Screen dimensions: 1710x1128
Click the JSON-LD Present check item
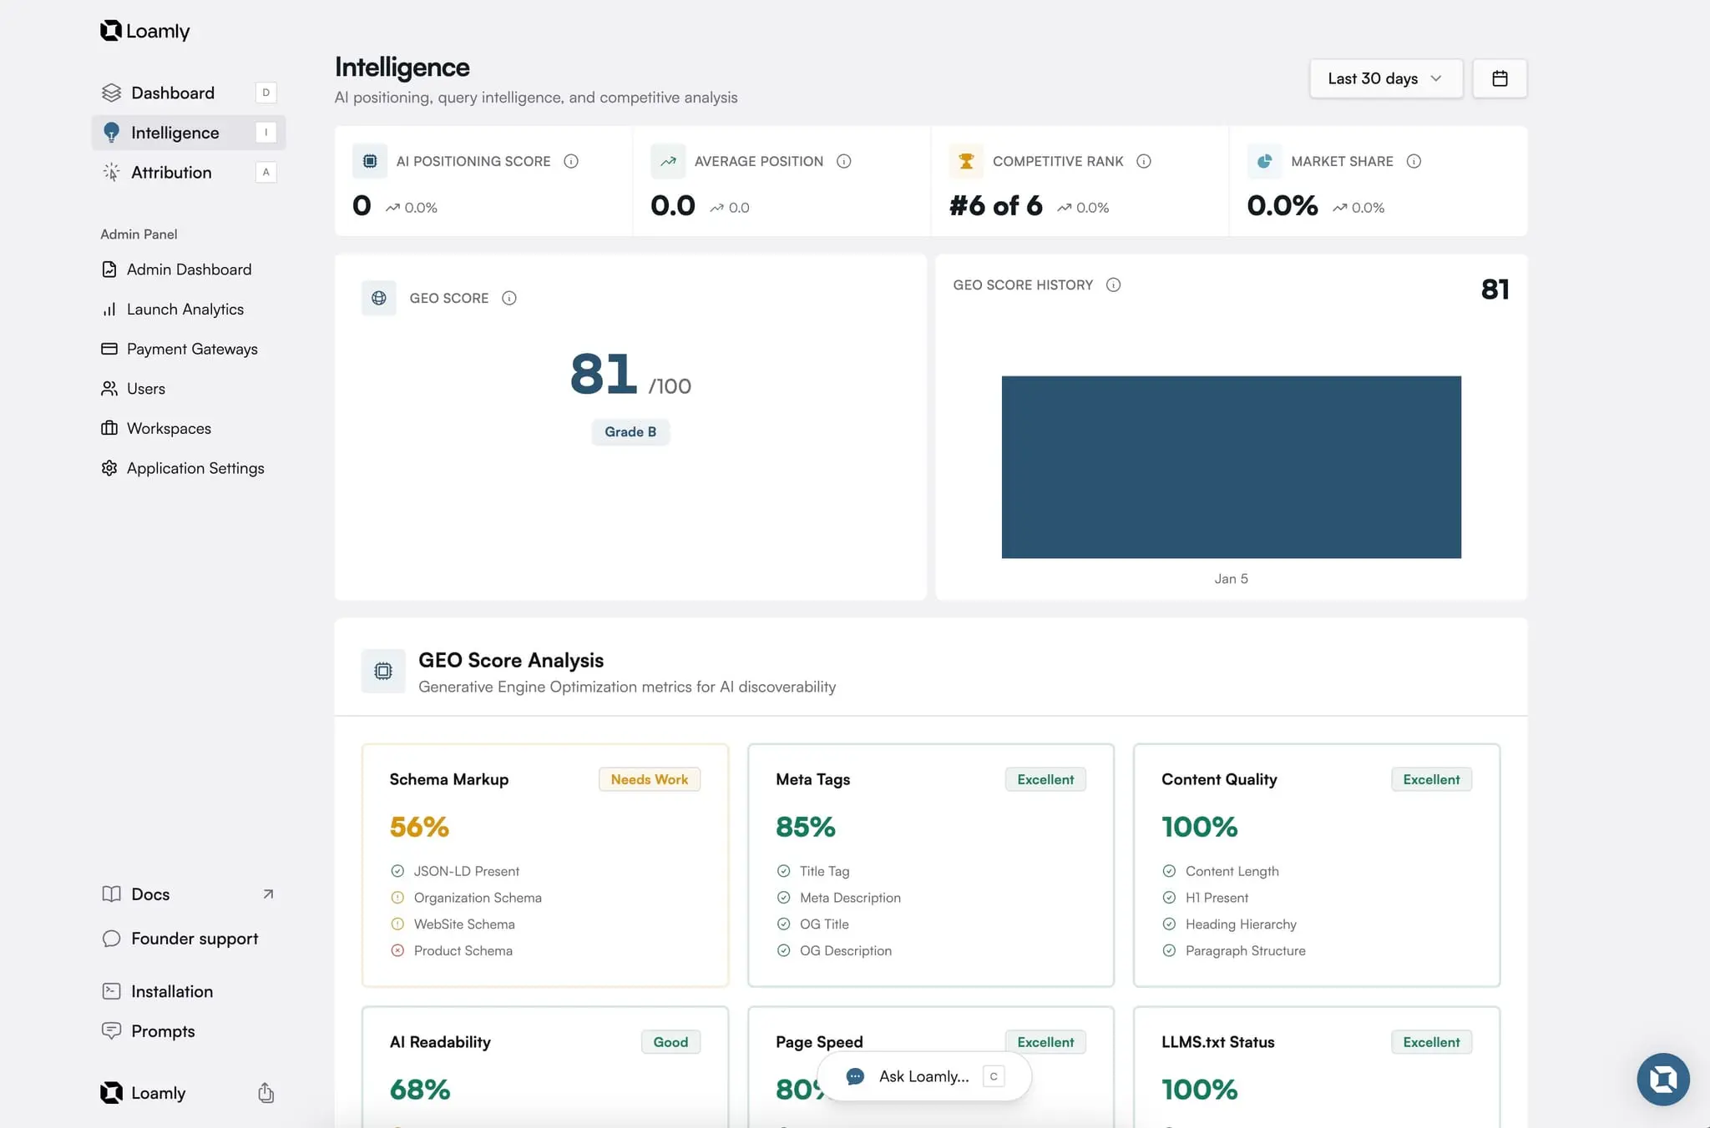(x=455, y=871)
